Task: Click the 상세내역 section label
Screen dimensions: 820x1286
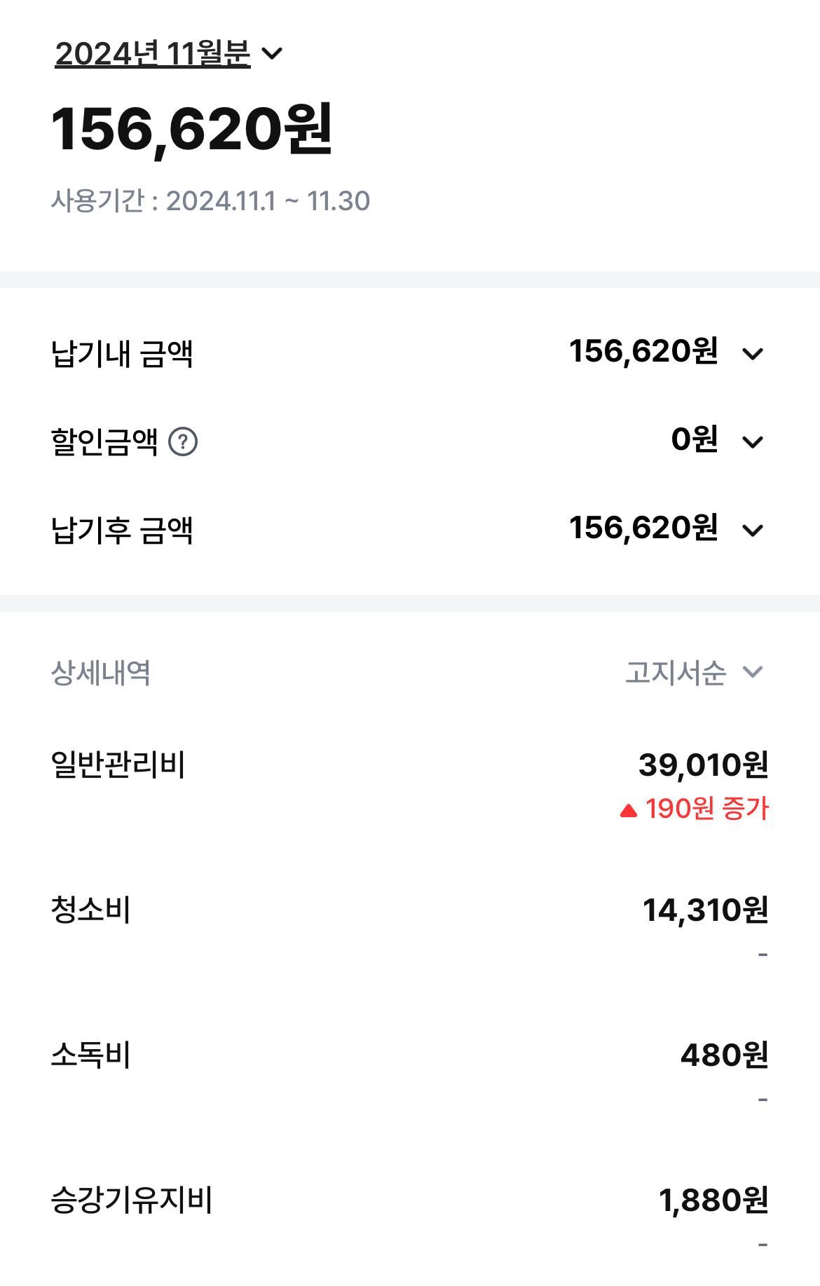Action: point(101,673)
